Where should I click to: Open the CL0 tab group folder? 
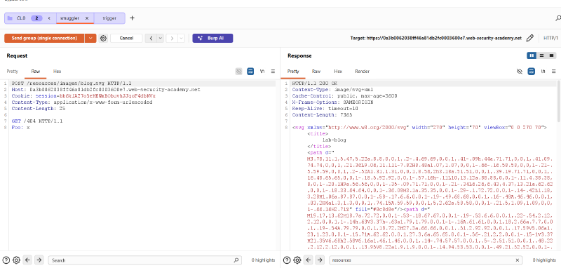[x=17, y=18]
